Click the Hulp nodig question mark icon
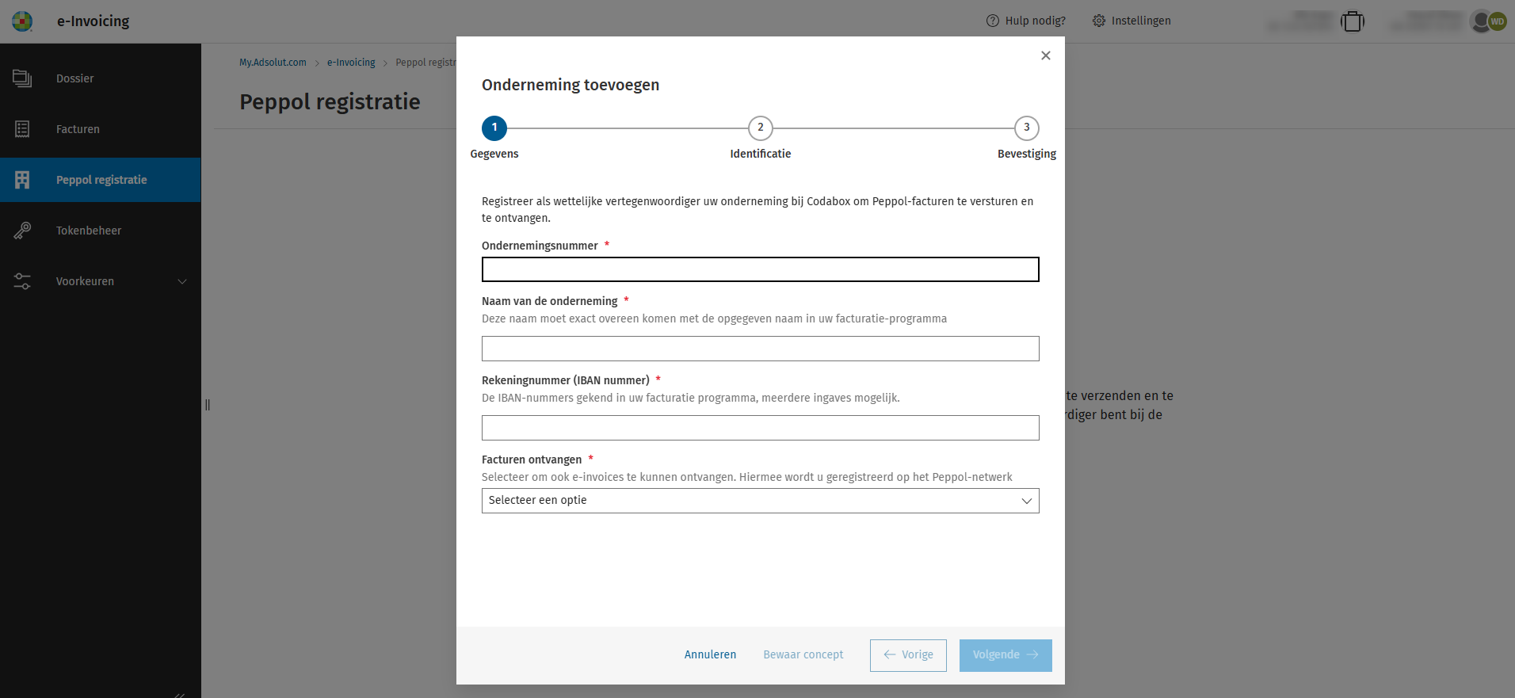Viewport: 1515px width, 698px height. tap(993, 21)
